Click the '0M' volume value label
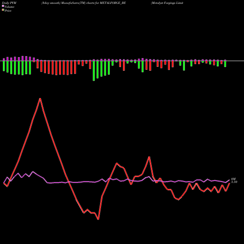The width and height of the screenshot is (244, 244). (233, 179)
